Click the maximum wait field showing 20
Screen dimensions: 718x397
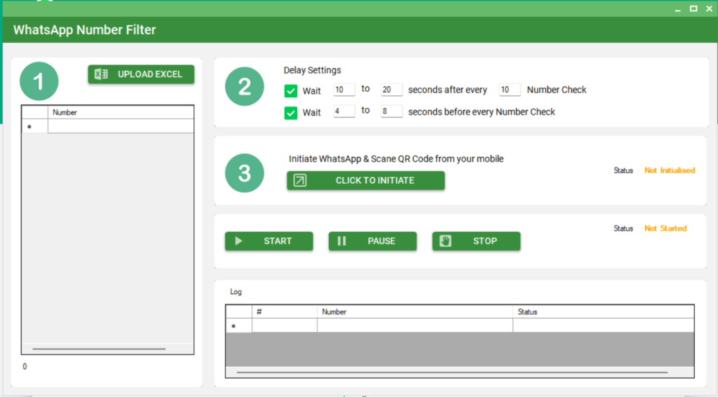[391, 90]
